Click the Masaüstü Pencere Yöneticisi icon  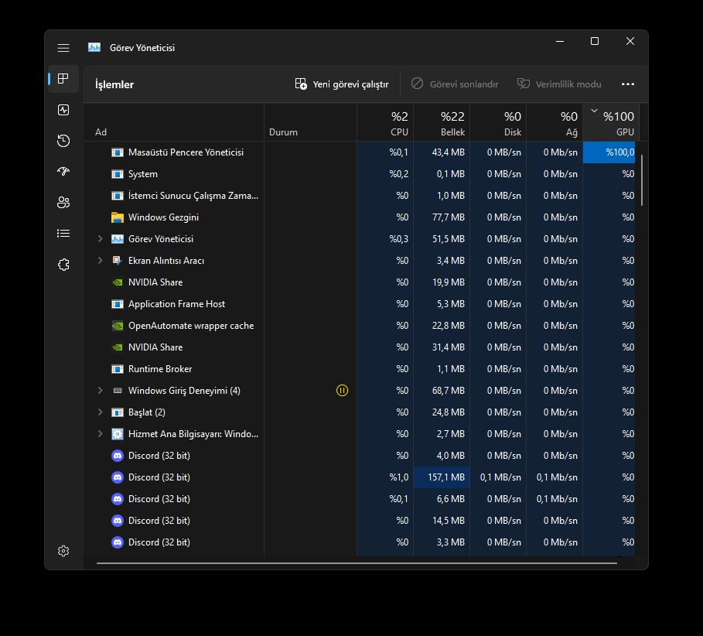(118, 152)
